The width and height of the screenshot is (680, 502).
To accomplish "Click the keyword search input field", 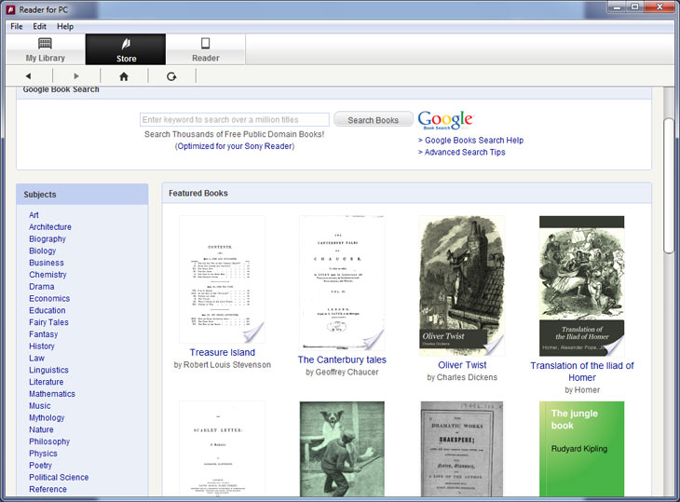I will (234, 120).
